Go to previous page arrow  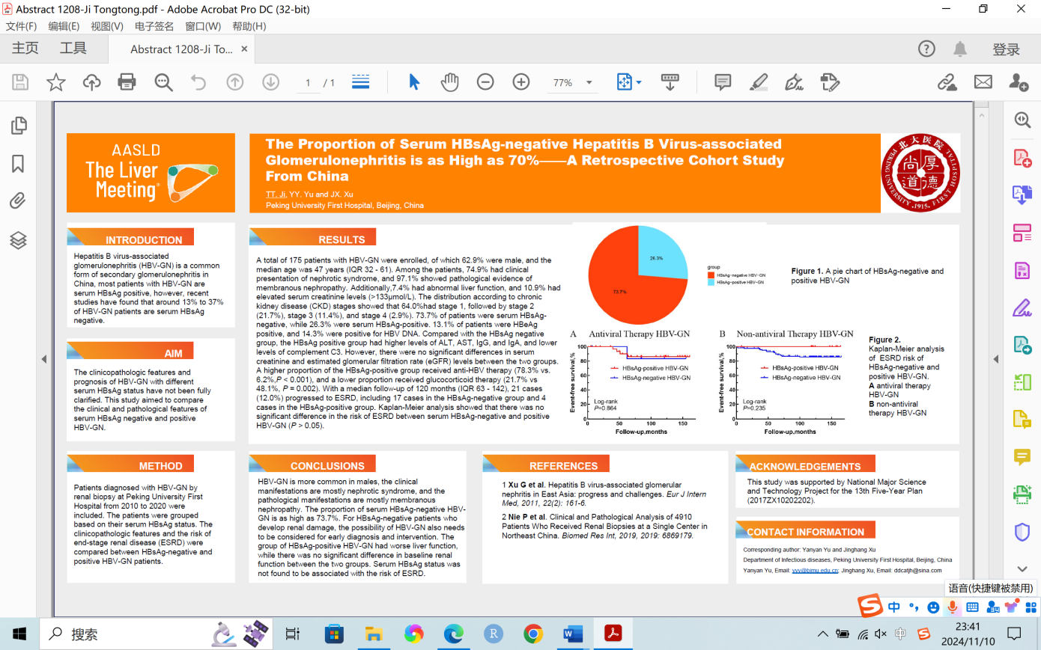click(x=235, y=82)
